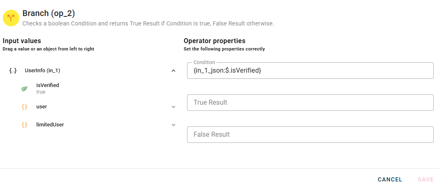
Task: Select the limitedUser object label
Action: (50, 125)
